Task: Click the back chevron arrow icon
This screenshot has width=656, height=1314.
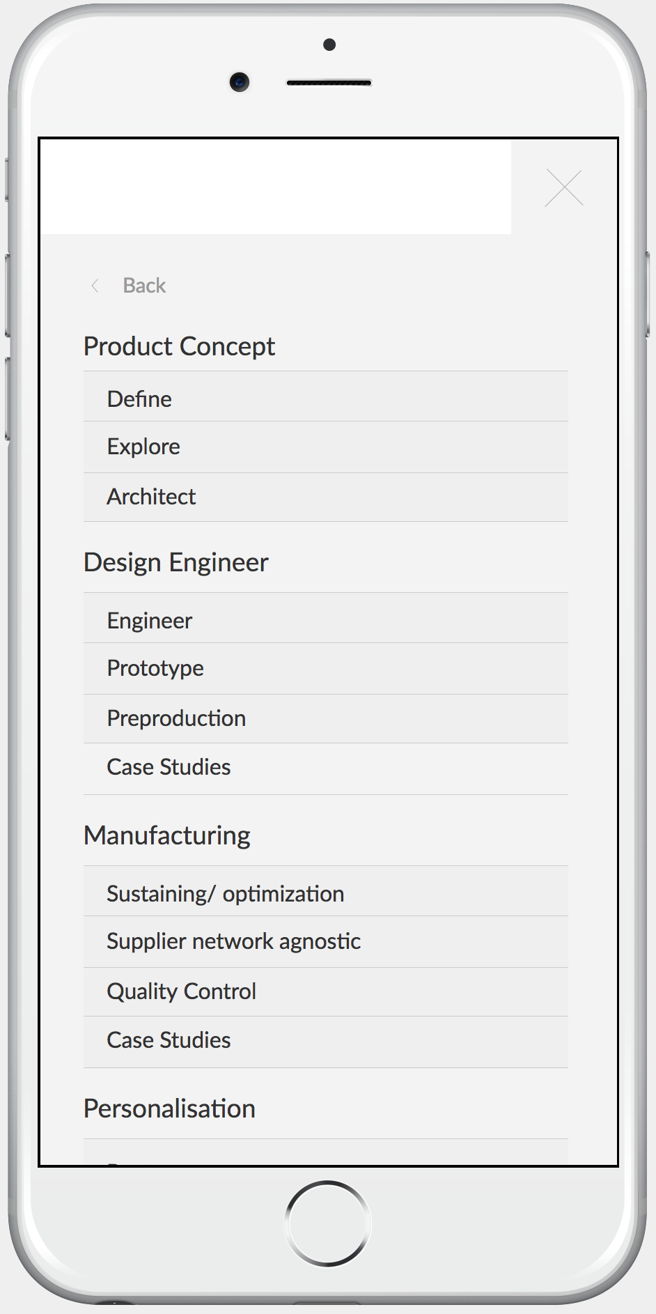Action: click(x=95, y=286)
